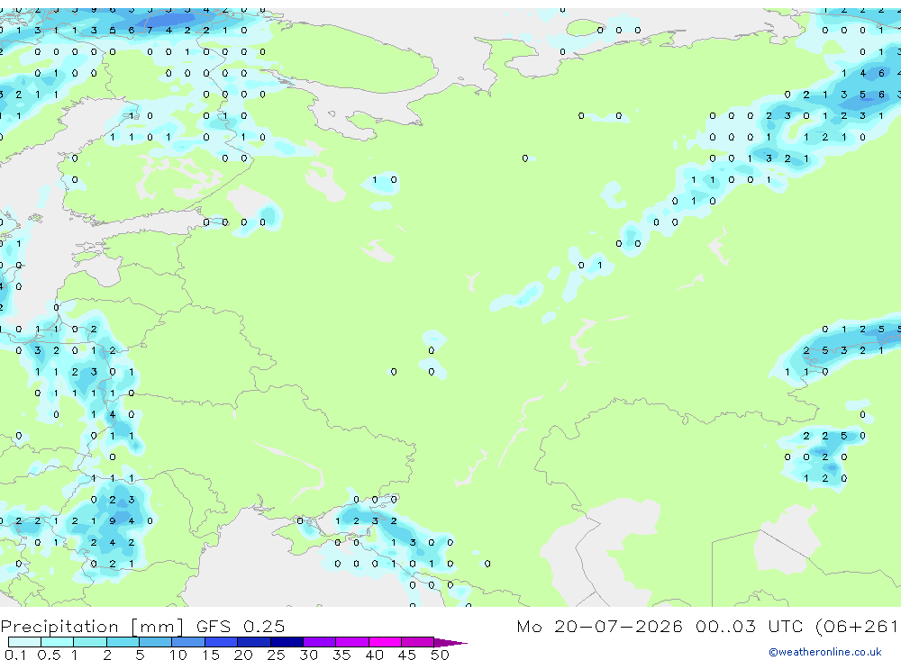
Task: Click the '7' precipitation value on the map
Action: pyautogui.click(x=150, y=31)
